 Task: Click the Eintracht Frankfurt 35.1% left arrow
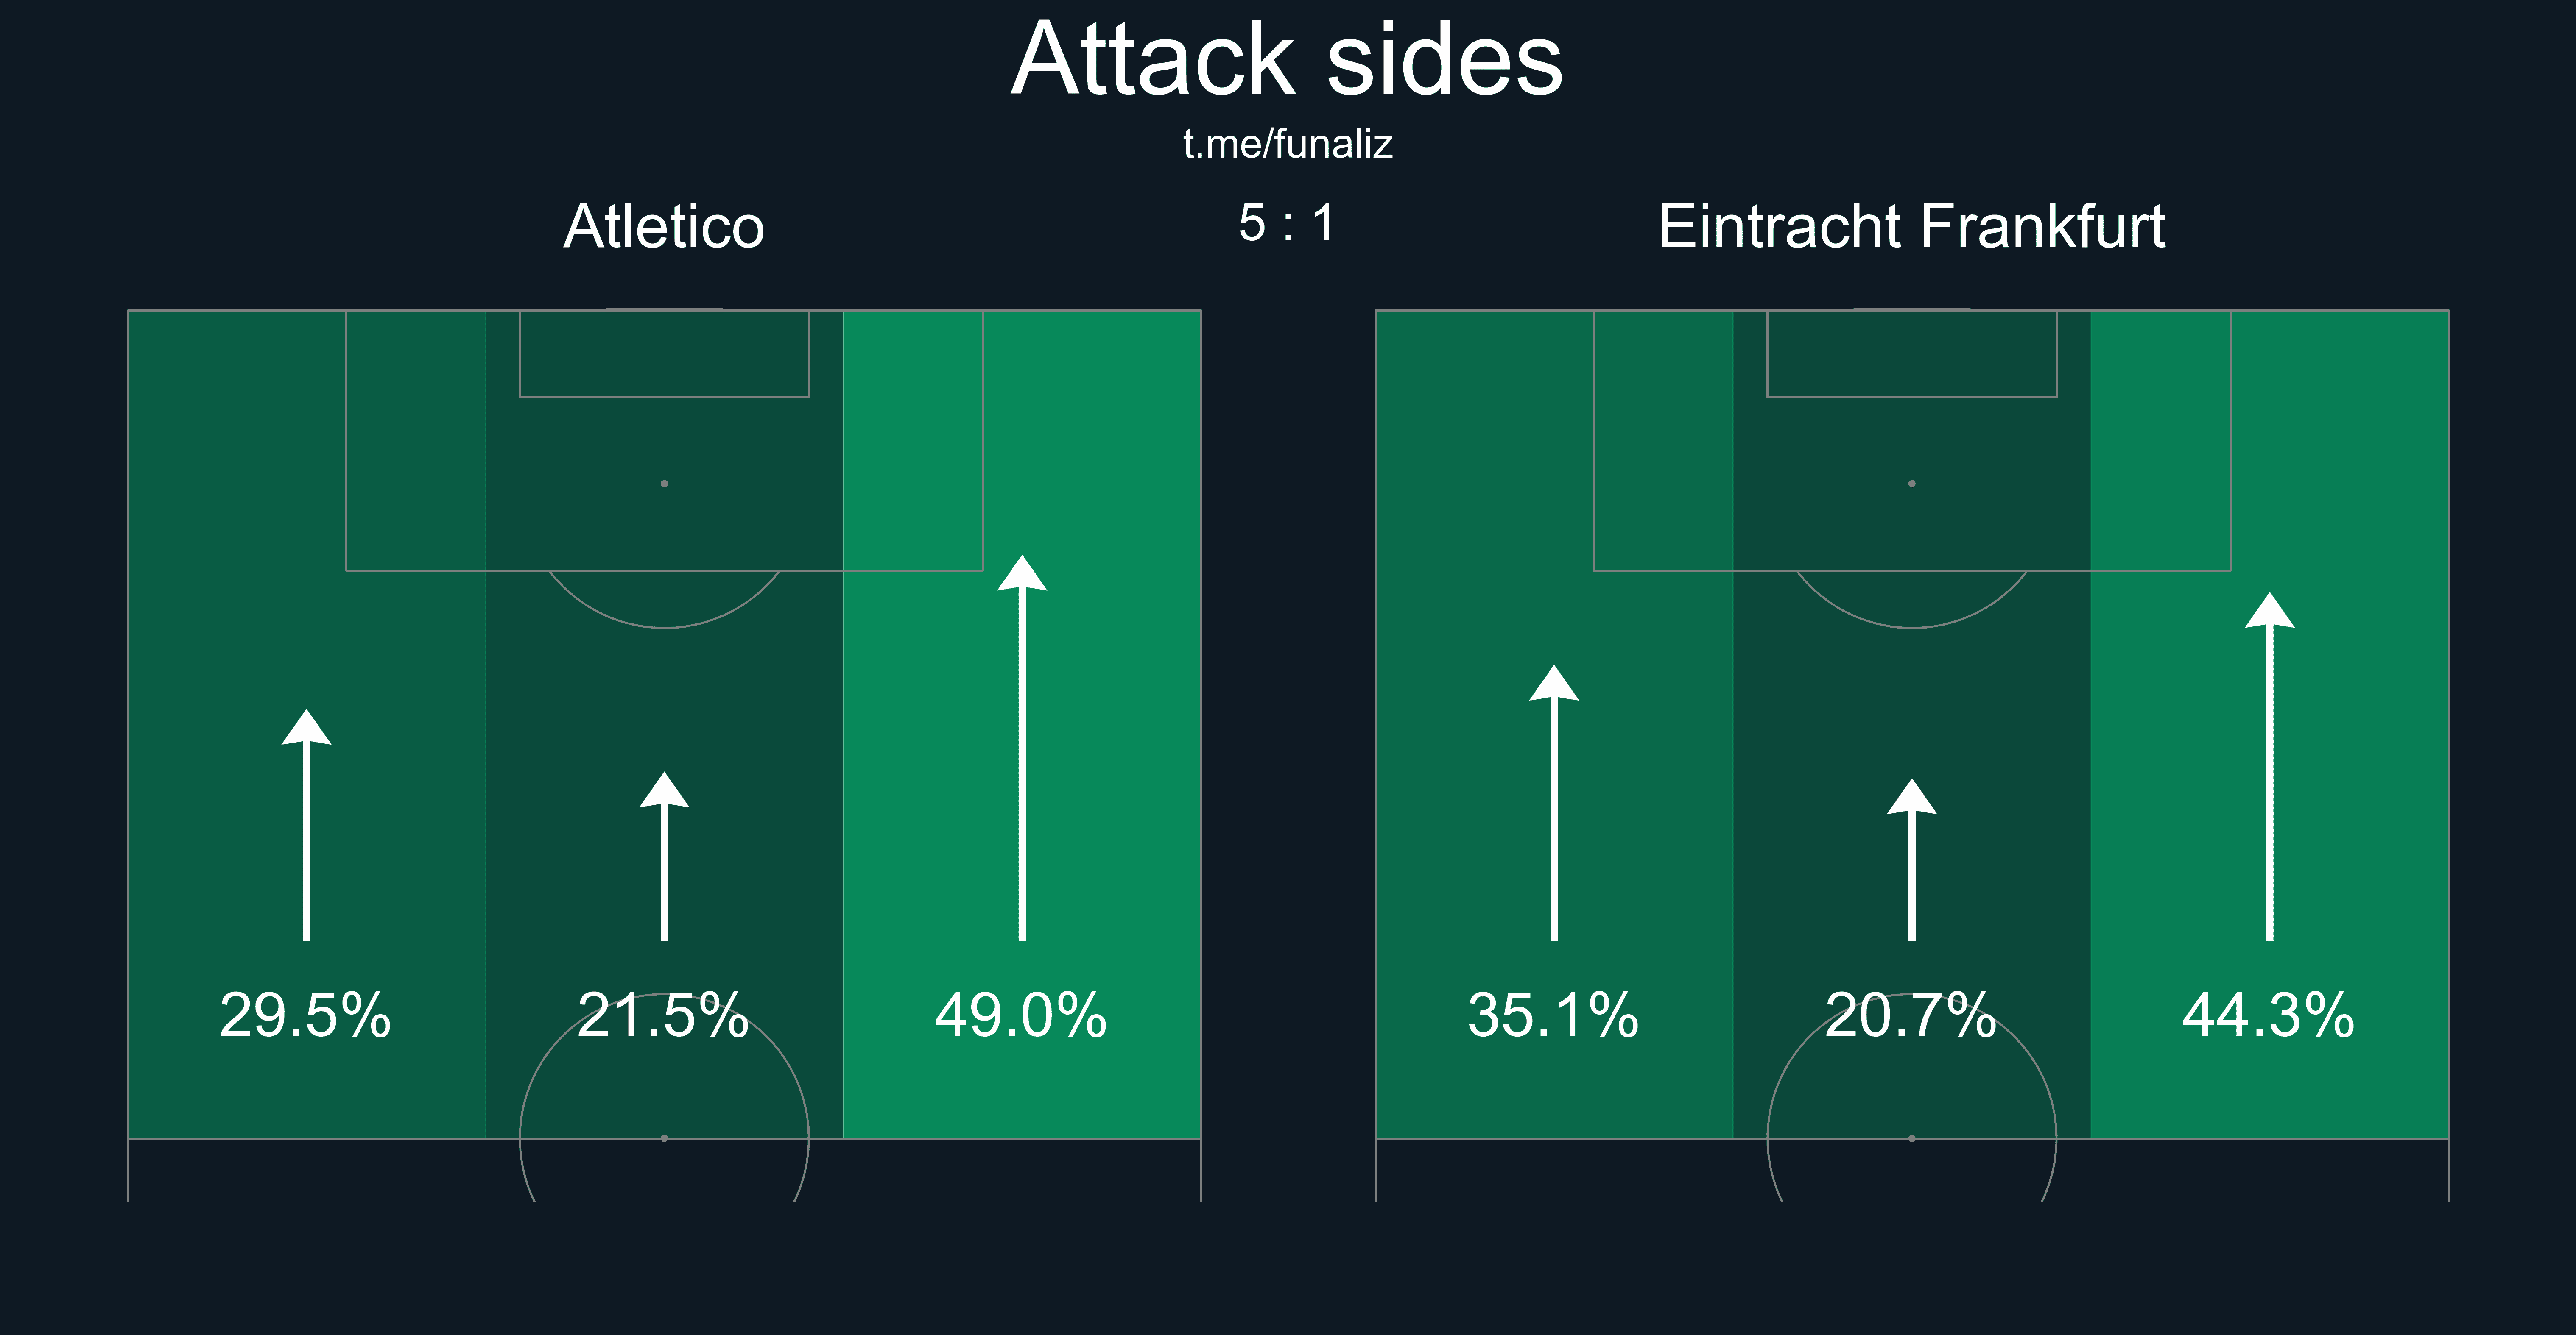(1554, 802)
